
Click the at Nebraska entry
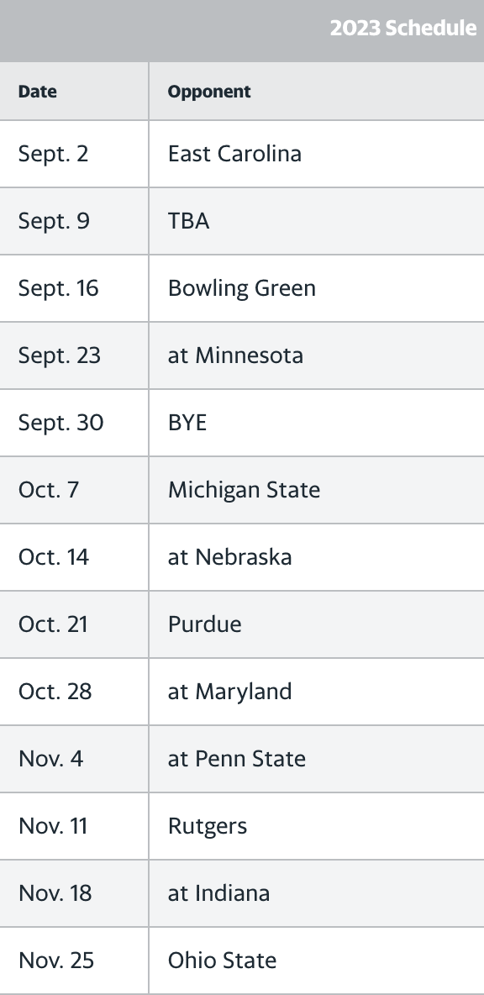pyautogui.click(x=229, y=557)
